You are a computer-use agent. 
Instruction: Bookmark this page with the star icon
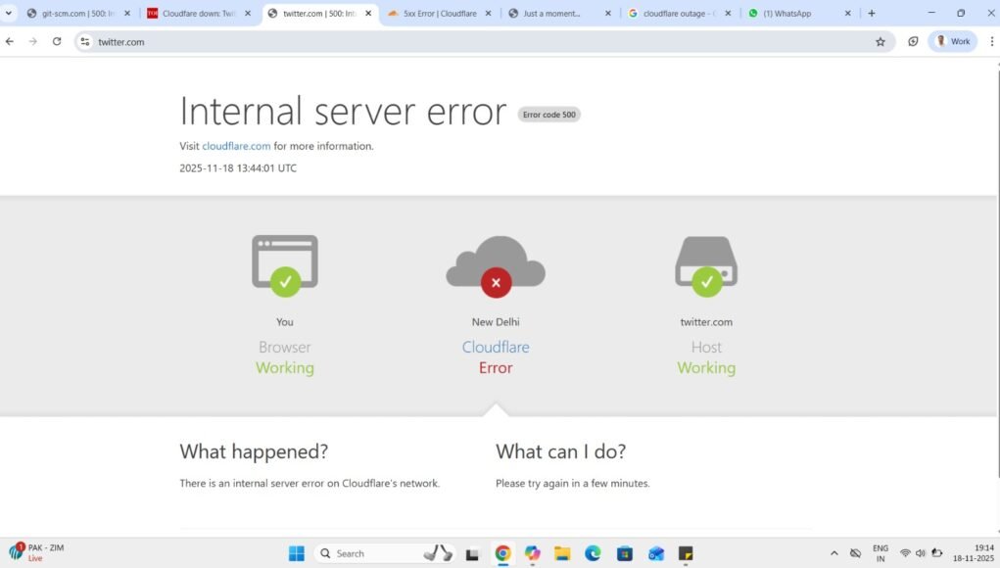(880, 42)
